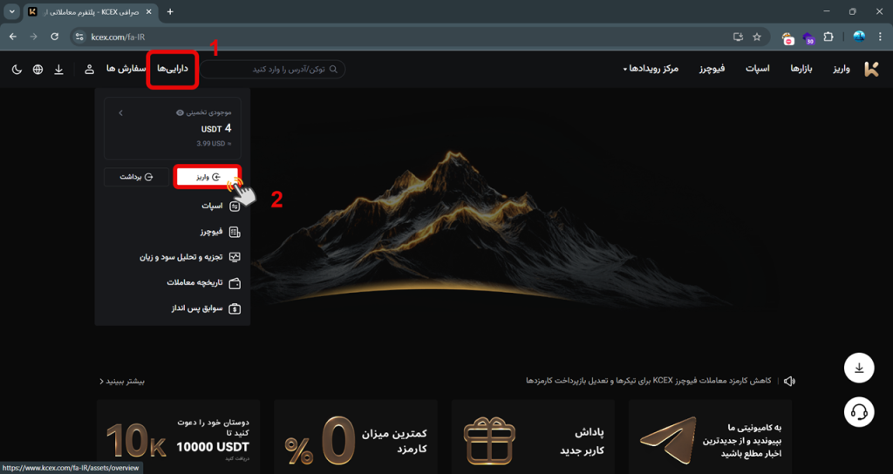893x474 pixels.
Task: Click the purple extension badged 30
Action: [x=808, y=38]
